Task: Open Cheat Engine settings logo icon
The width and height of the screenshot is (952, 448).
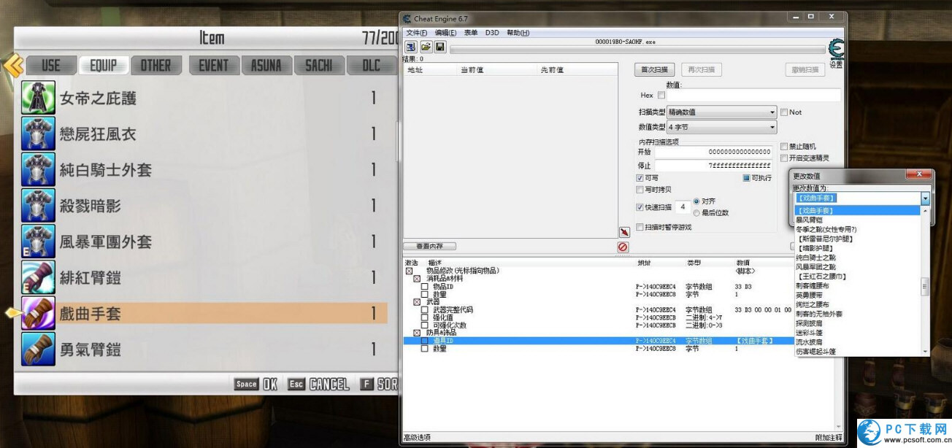Action: 836,50
